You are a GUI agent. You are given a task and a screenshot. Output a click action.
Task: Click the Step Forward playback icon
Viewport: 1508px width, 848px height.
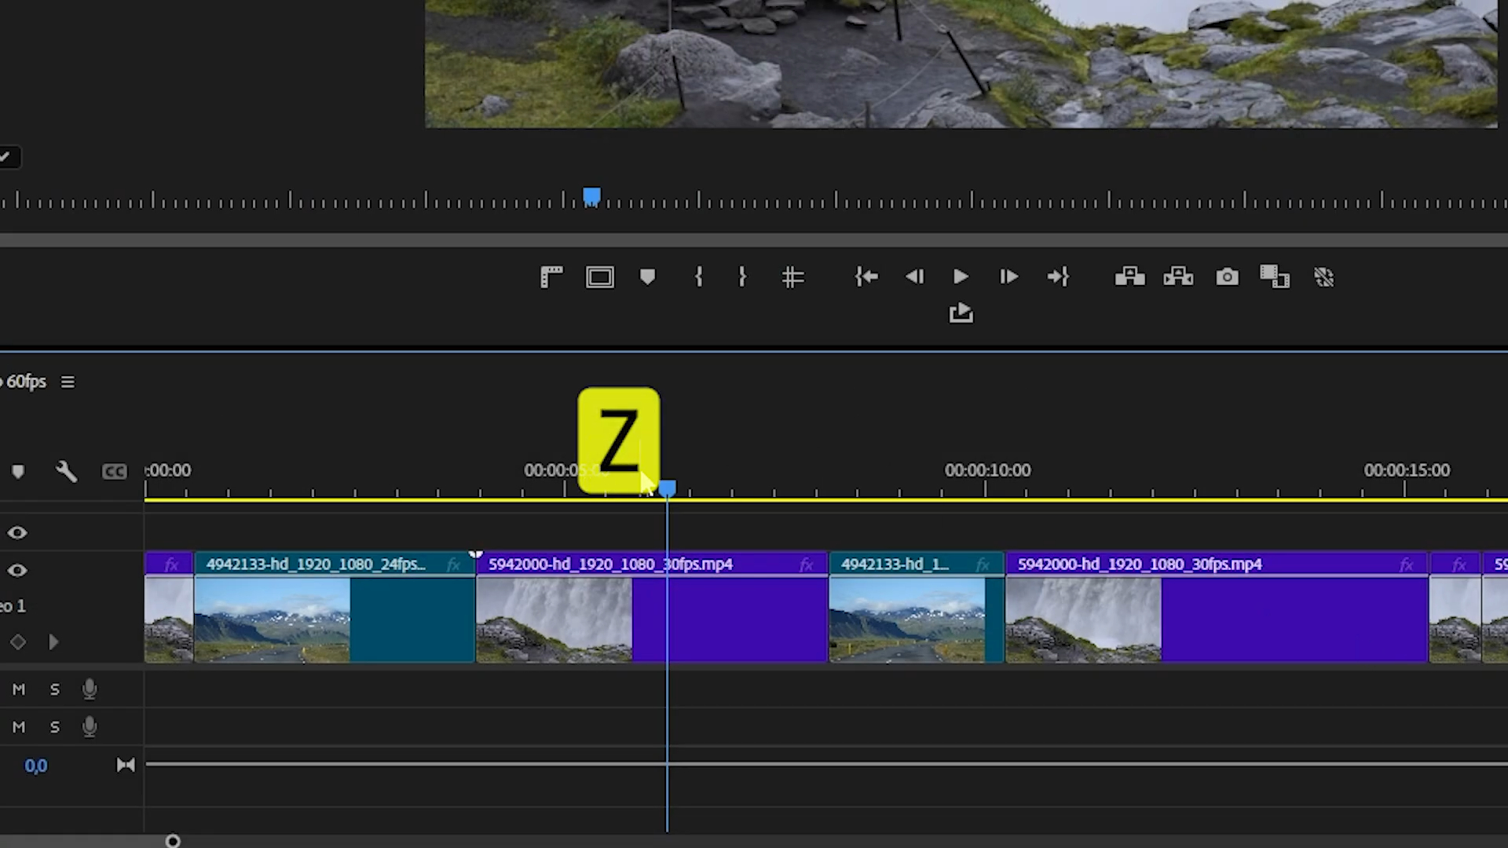pyautogui.click(x=1008, y=276)
